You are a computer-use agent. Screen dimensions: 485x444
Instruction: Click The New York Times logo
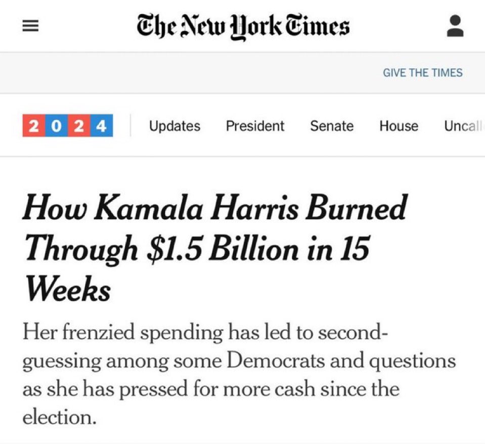243,27
